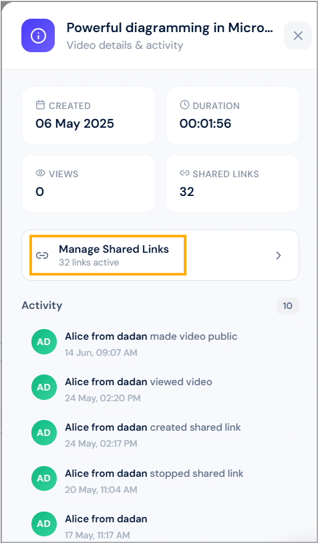Click AD avatar next to 'created shared link'

(x=43, y=433)
